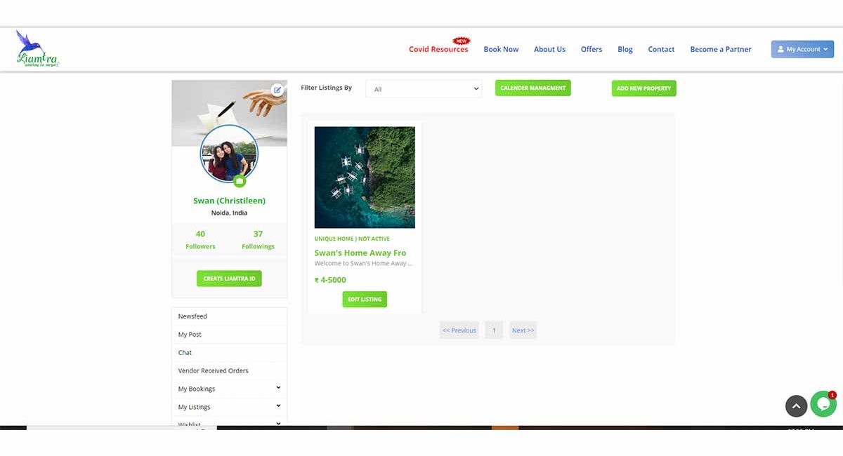This screenshot has height=456, width=843.
Task: Click Become a Partner link
Action: (x=721, y=49)
